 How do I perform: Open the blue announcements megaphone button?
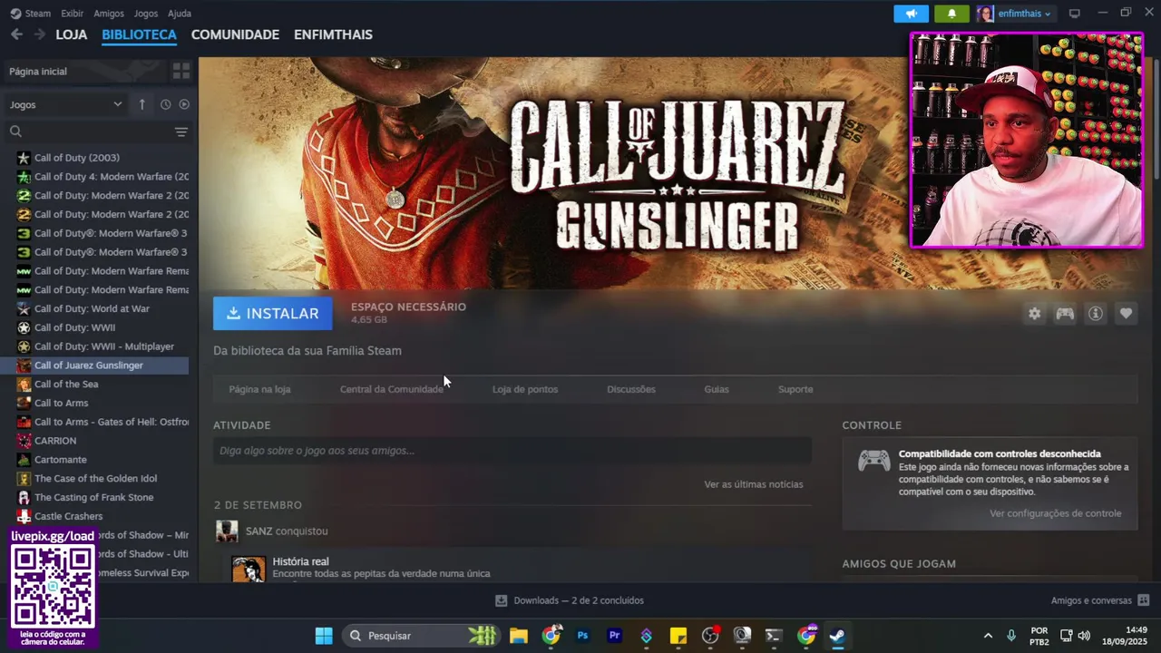pyautogui.click(x=911, y=14)
